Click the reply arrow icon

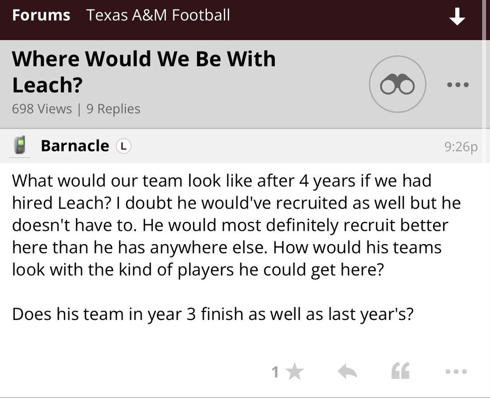point(348,372)
